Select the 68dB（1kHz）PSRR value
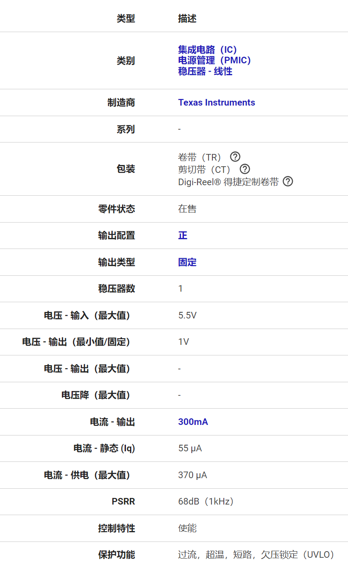The width and height of the screenshot is (348, 567). 206,501
